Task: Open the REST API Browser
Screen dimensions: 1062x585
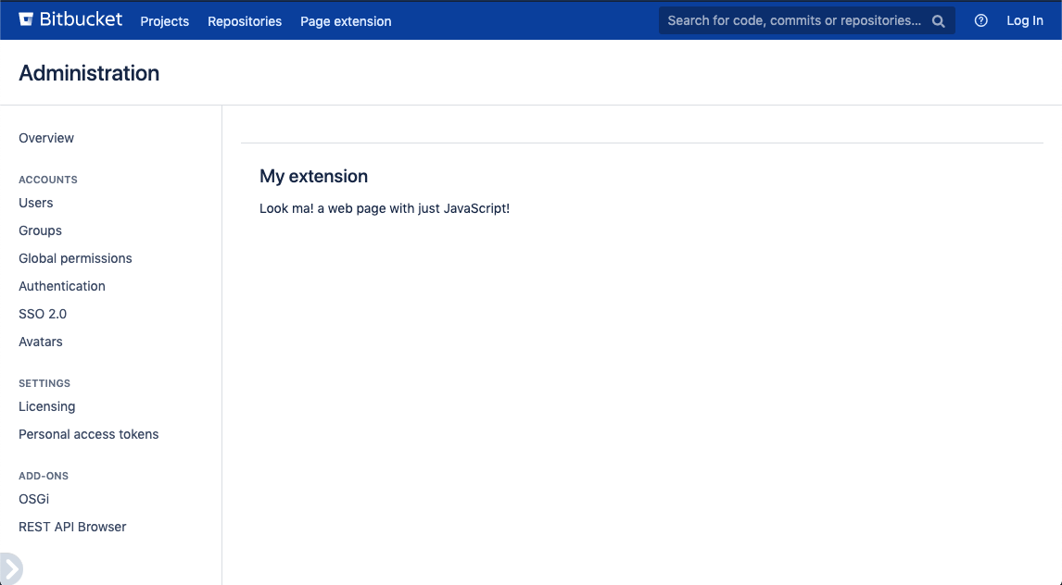Action: (71, 526)
